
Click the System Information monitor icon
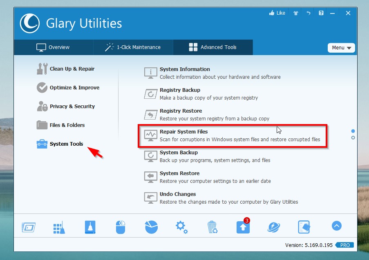coord(151,73)
